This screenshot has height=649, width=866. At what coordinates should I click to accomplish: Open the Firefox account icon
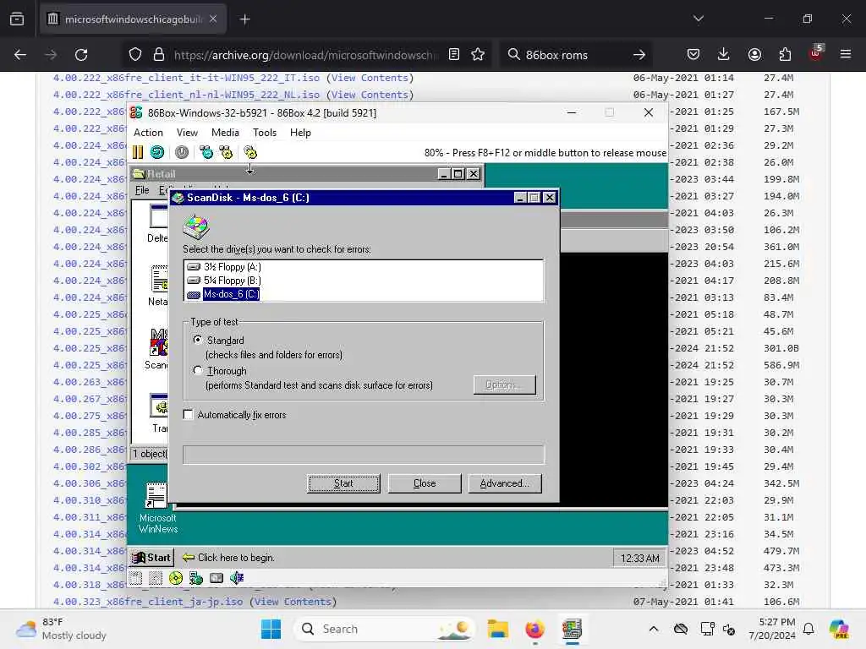754,54
